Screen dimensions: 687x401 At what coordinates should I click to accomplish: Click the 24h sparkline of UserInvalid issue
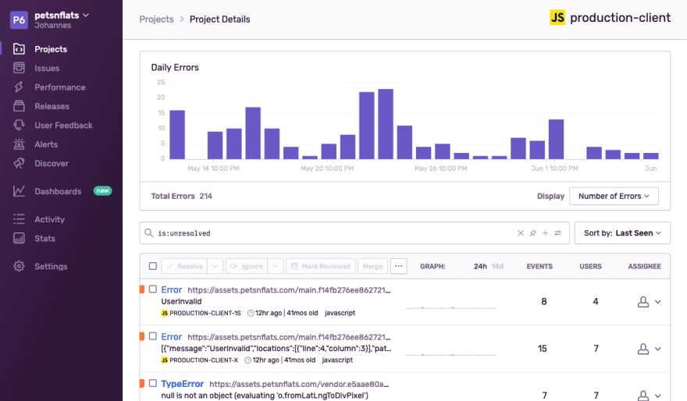[x=450, y=307]
